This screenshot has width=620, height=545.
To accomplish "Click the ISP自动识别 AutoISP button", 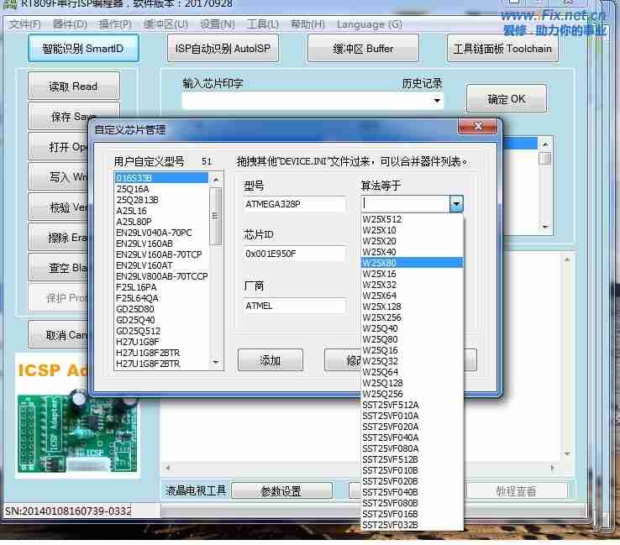I will (223, 48).
